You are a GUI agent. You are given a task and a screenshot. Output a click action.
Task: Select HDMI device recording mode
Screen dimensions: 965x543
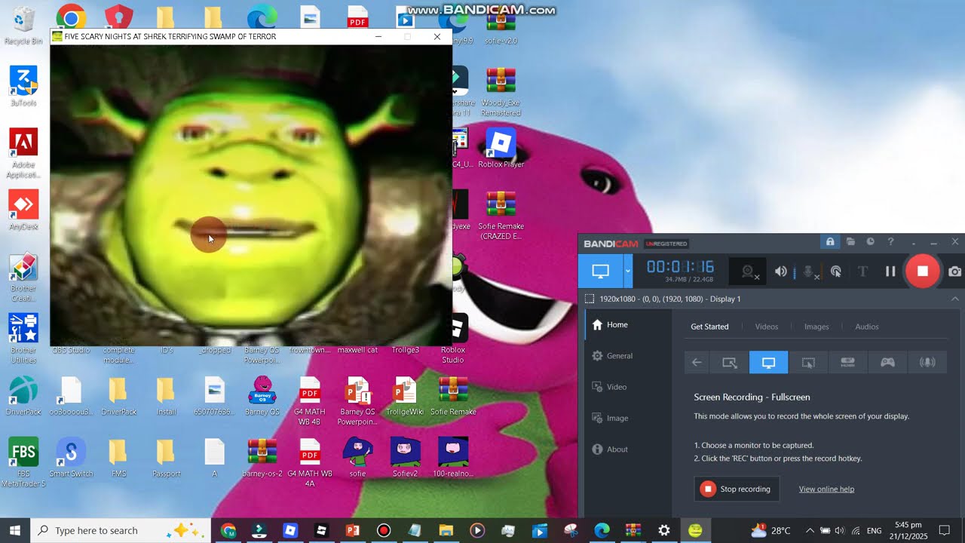[x=848, y=363]
